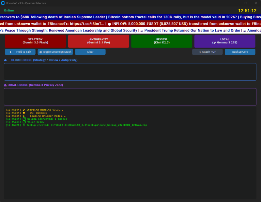Click the lock icon beside LOCAL ENGINE
The height and width of the screenshot is (202, 261).
pos(5,85)
